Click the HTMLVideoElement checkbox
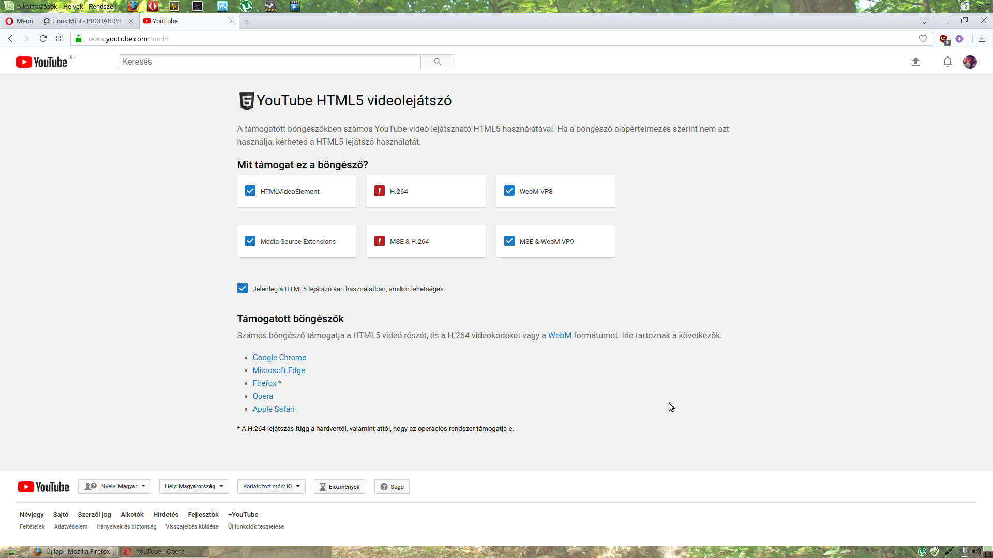993x558 pixels. coord(250,191)
